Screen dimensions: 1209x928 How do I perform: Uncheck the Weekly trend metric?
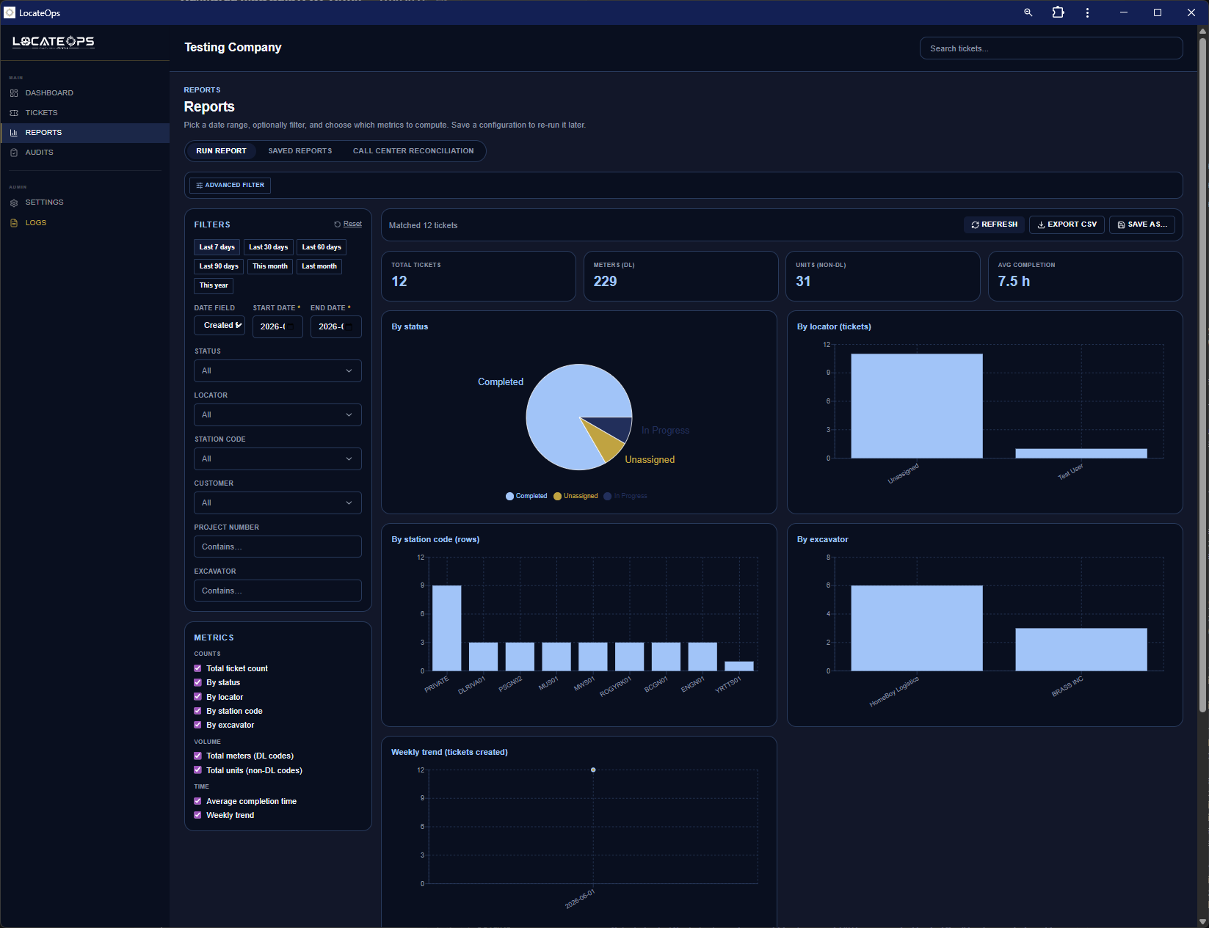(x=197, y=815)
